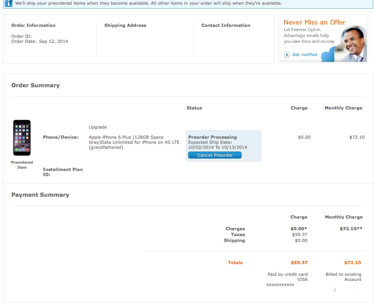The width and height of the screenshot is (374, 307).
Task: Click the $0.00* Charges value in Payment Summary
Action: pyautogui.click(x=299, y=229)
